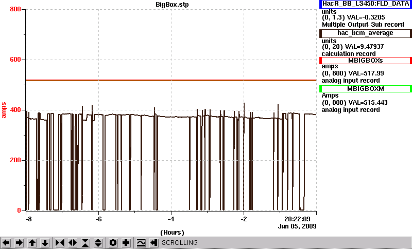Click the -2 hours x-axis tick label
412x249 pixels.
point(244,219)
